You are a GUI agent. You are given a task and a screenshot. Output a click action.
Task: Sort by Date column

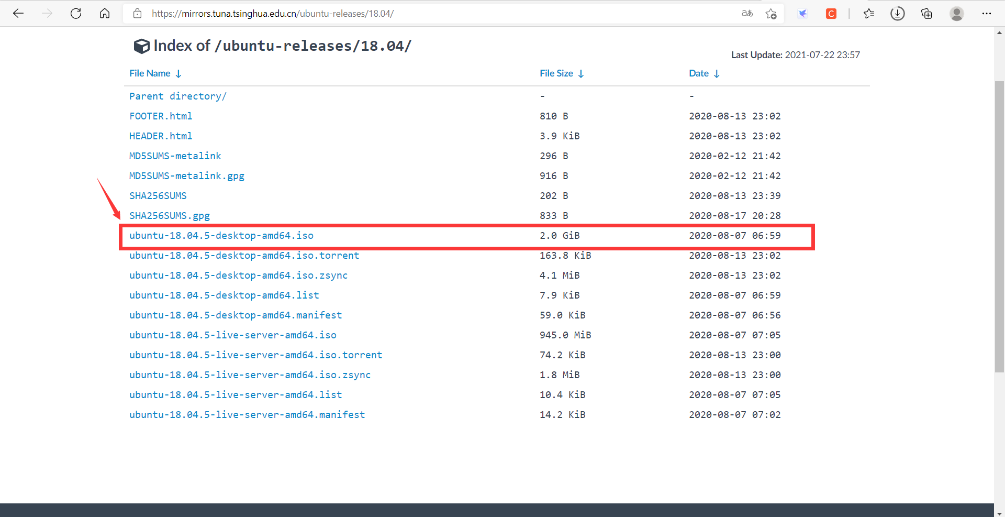pyautogui.click(x=704, y=73)
